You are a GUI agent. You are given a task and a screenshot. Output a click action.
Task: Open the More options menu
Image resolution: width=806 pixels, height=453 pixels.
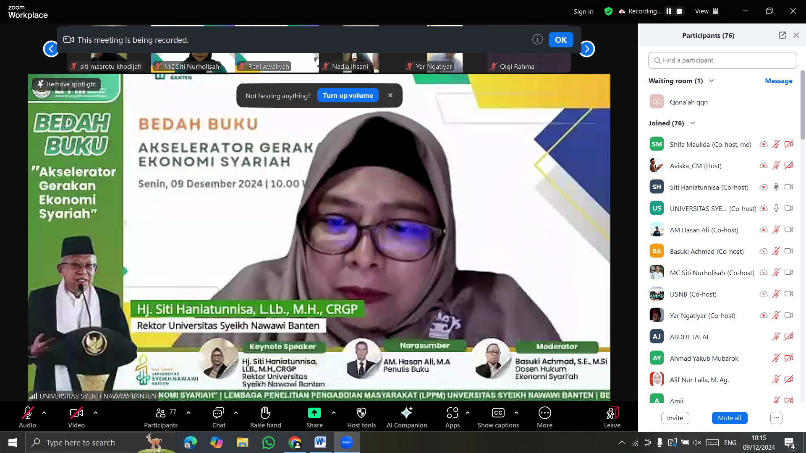544,413
